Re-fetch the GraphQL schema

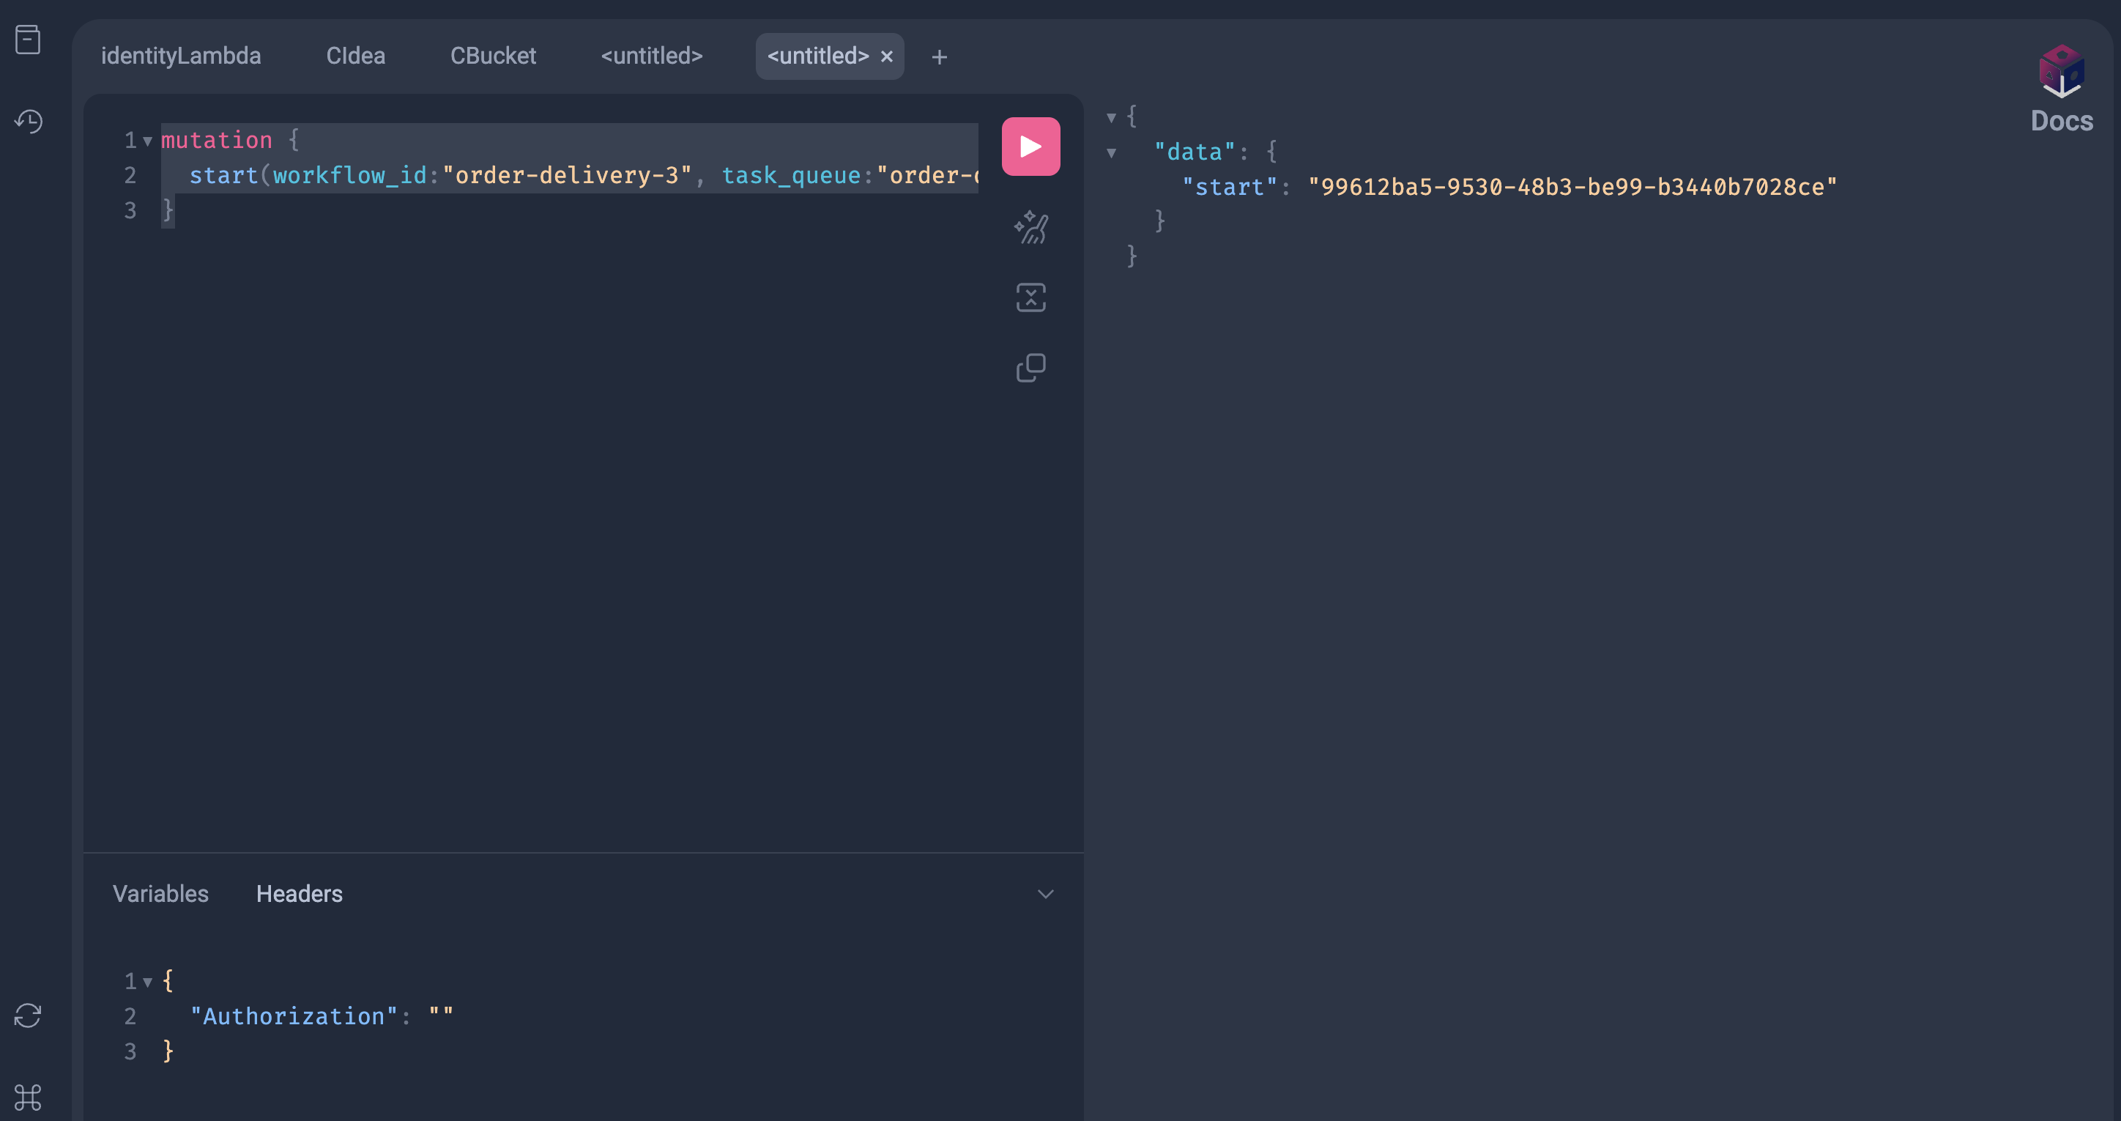(x=28, y=1015)
